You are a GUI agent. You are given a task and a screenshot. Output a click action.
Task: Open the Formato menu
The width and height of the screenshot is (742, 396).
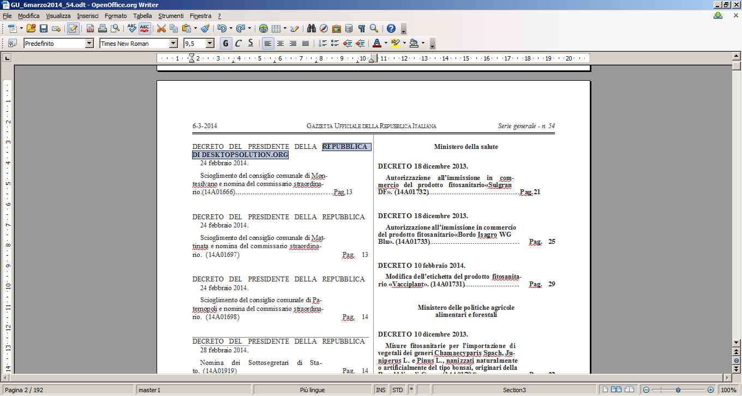pyautogui.click(x=116, y=16)
